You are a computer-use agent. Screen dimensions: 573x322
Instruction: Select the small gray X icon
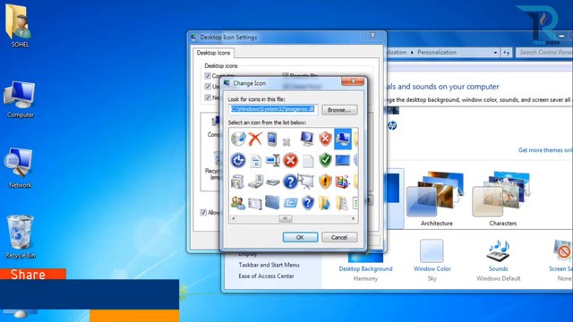tap(286, 141)
